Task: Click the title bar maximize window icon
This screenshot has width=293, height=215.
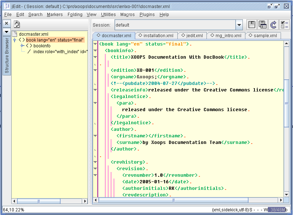Action: (277, 6)
